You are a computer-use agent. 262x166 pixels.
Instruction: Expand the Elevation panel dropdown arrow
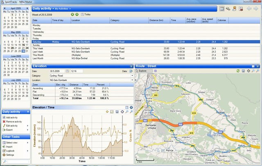(131, 66)
